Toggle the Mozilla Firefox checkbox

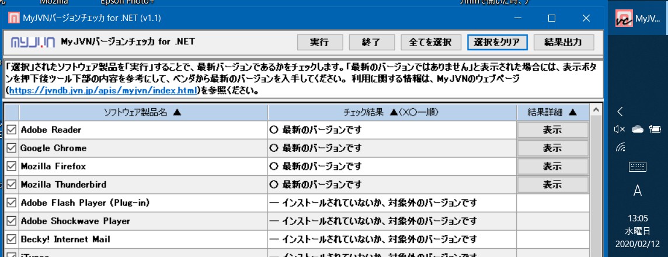pos(12,166)
